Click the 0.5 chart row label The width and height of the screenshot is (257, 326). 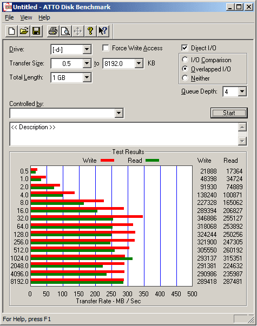click(24, 171)
